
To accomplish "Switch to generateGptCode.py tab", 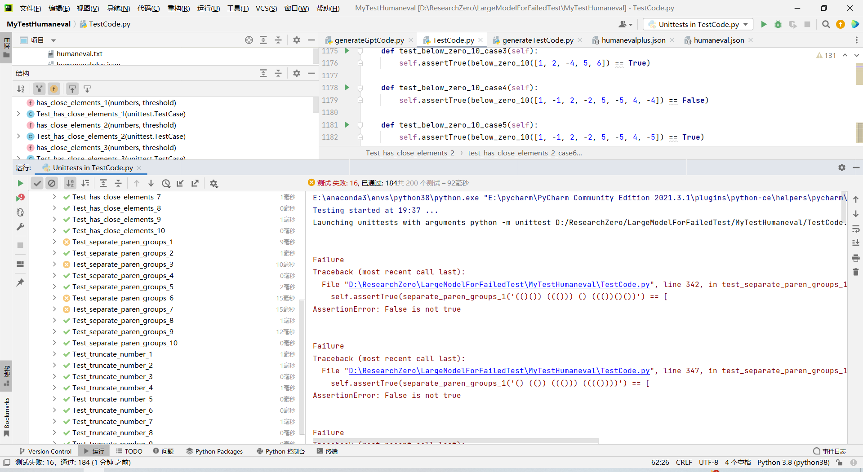I will point(369,40).
